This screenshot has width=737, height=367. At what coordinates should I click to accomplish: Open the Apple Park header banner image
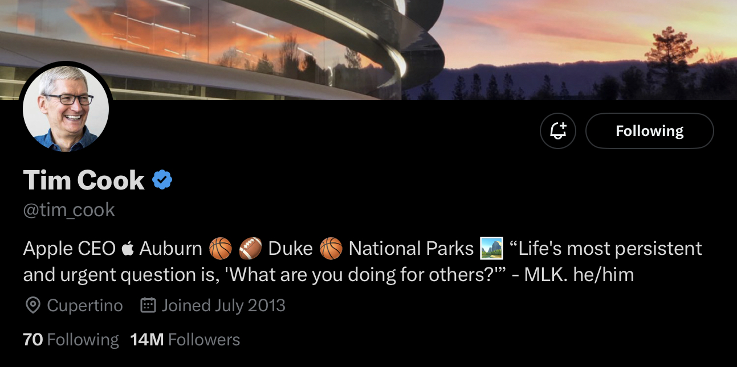point(368,50)
